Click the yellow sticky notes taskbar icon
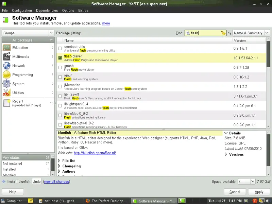272x204 pixels. pyautogui.click(x=31, y=201)
